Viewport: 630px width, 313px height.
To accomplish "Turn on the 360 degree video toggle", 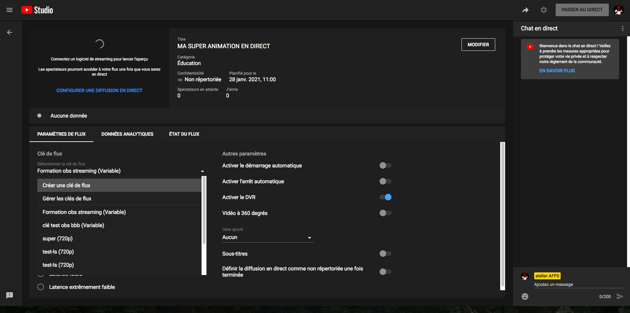I will click(x=385, y=213).
